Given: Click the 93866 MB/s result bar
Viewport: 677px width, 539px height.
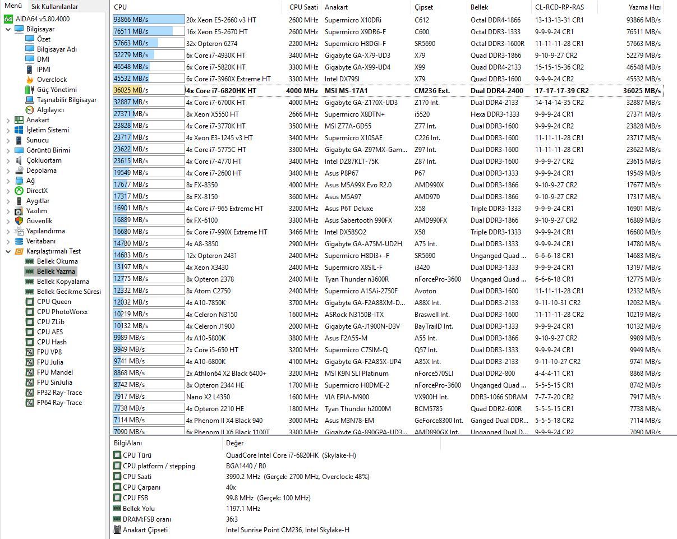Looking at the screenshot, I should point(149,20).
